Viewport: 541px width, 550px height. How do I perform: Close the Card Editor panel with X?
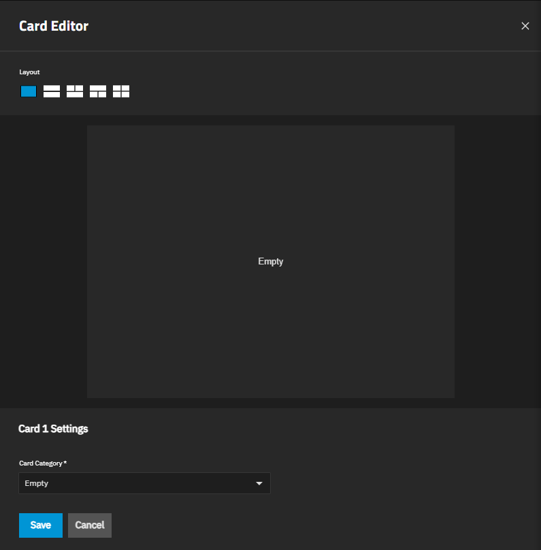(x=525, y=26)
